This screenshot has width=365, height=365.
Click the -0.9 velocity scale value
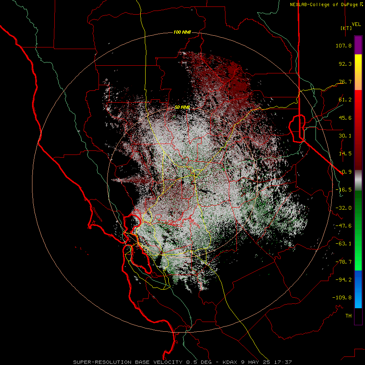click(345, 172)
